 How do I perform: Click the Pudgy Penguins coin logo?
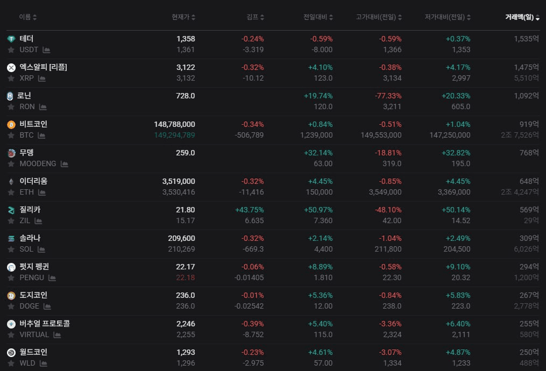tap(11, 267)
